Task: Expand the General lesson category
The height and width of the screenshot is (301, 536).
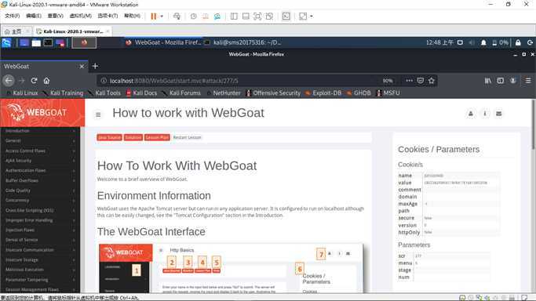Action: tap(40, 141)
